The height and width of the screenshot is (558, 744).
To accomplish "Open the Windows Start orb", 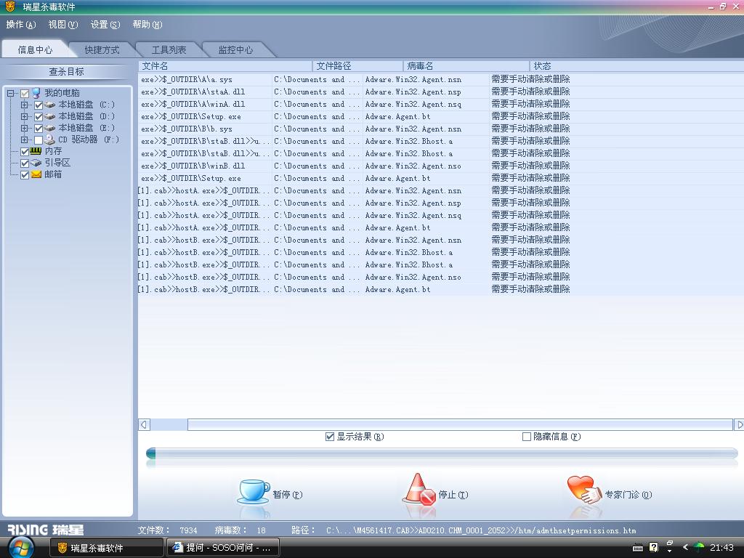I will click(21, 548).
